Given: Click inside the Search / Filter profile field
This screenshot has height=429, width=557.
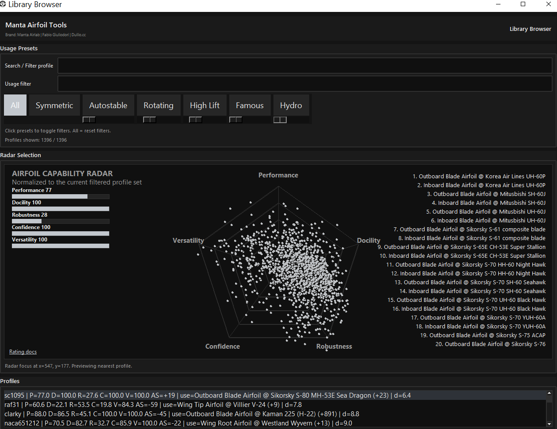Looking at the screenshot, I should click(305, 65).
